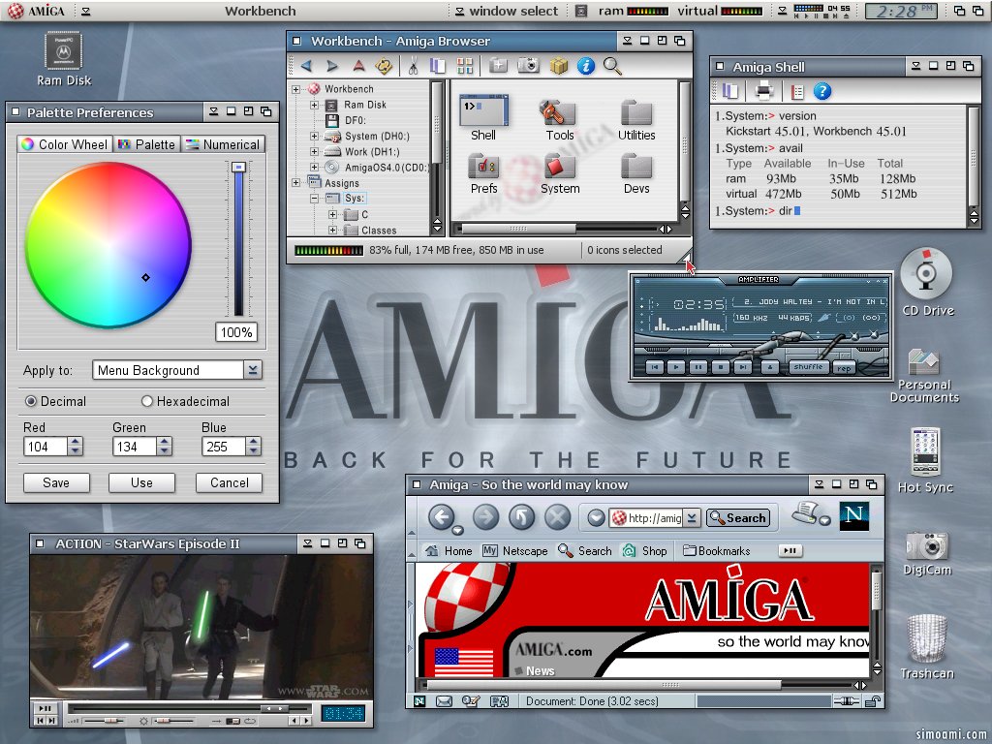Click the package box icon in toolbar
The height and width of the screenshot is (744, 992).
(x=559, y=66)
